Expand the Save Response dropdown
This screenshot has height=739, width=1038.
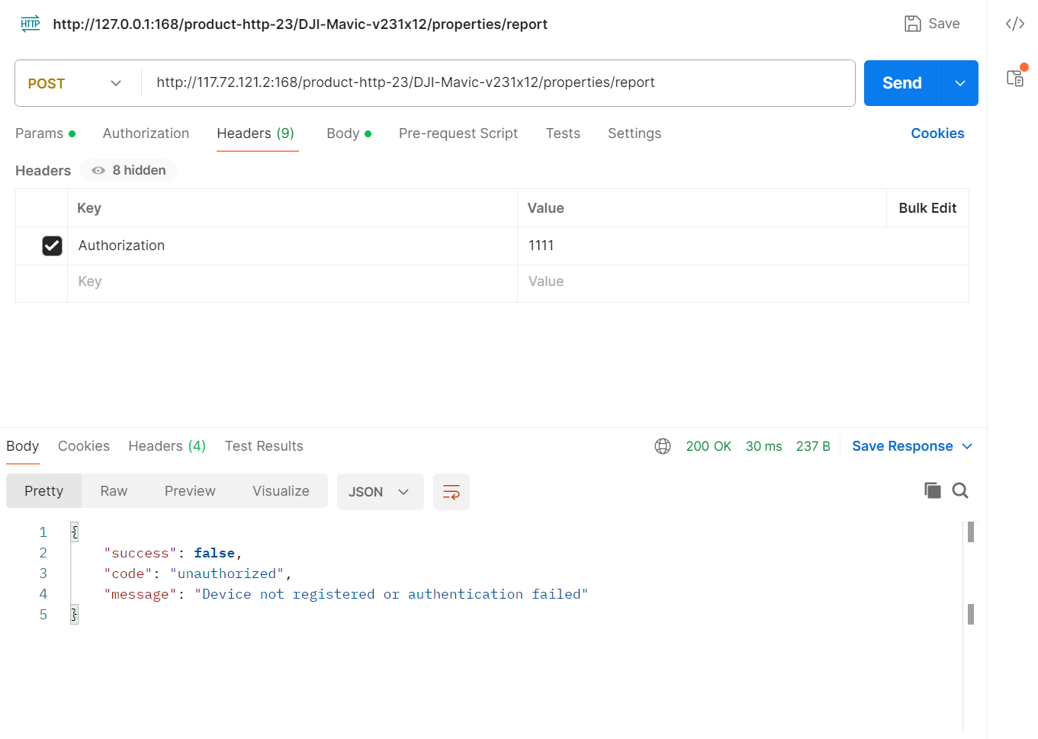[x=967, y=446]
